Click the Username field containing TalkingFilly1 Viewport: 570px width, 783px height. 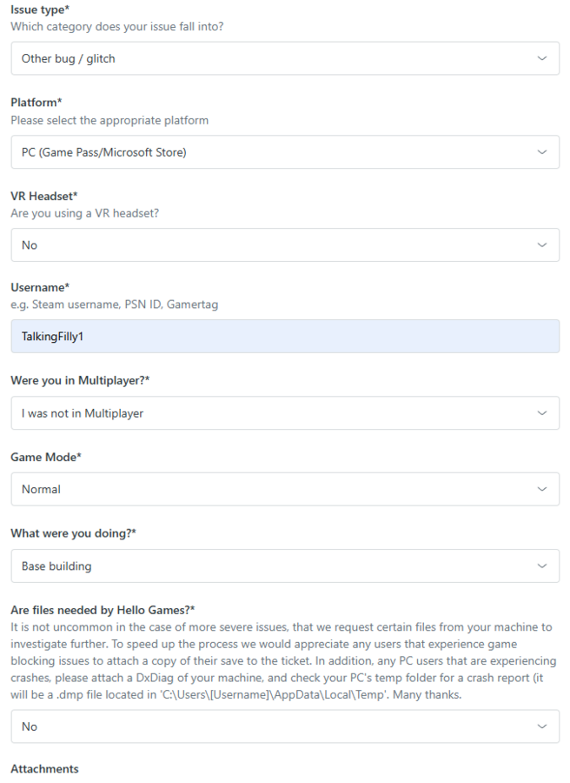click(285, 336)
